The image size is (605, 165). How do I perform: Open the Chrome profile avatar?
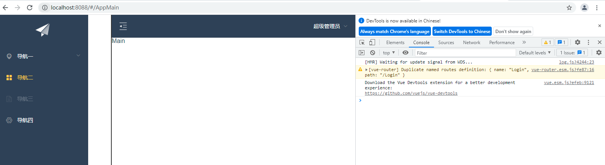[x=584, y=8]
